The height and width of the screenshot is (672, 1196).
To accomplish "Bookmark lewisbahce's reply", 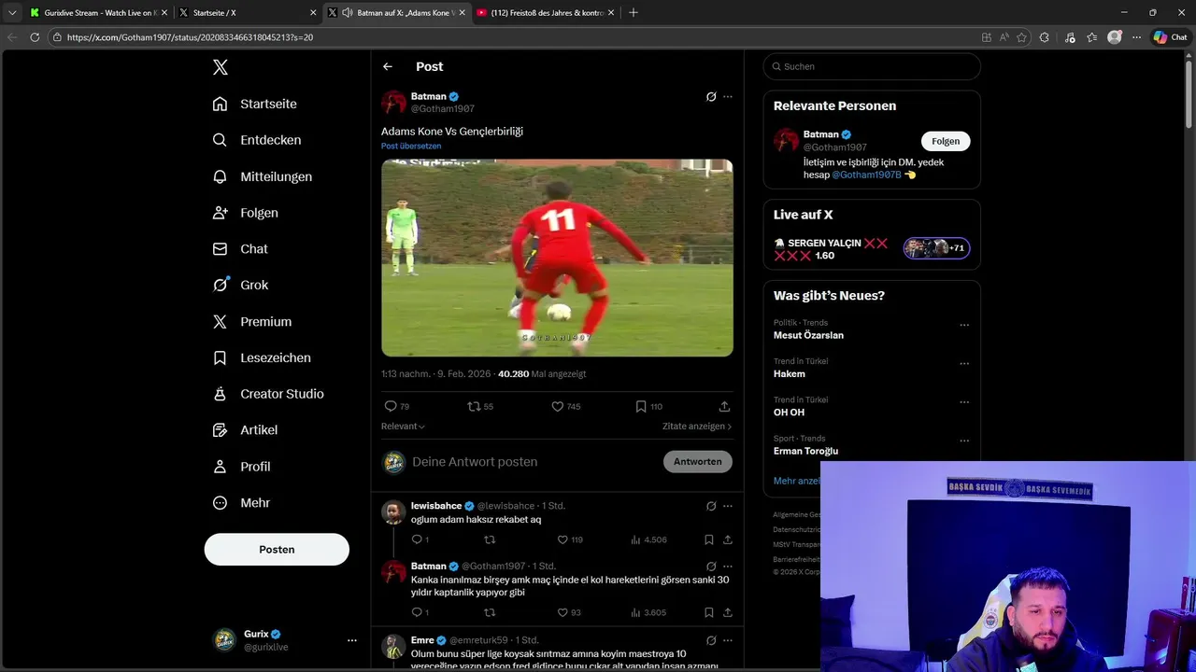I will pyautogui.click(x=709, y=539).
